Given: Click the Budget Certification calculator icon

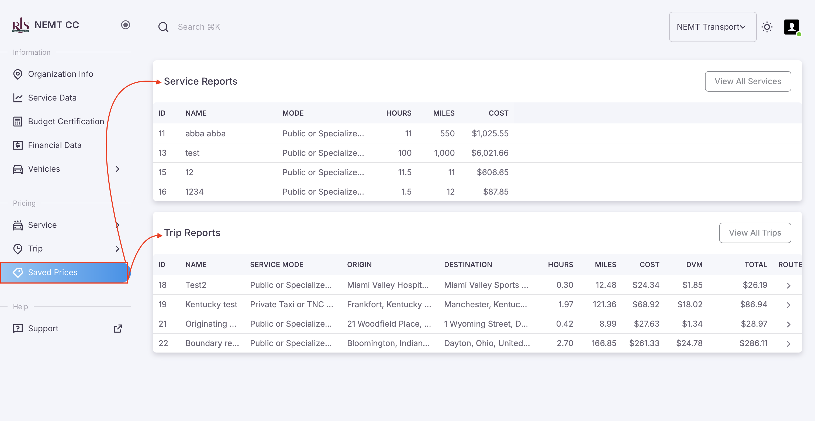Looking at the screenshot, I should click(x=18, y=122).
